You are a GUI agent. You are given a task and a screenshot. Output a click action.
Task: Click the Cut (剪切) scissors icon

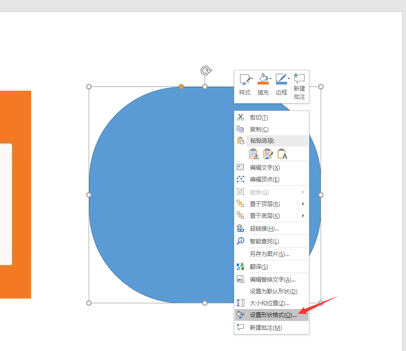[x=240, y=117]
